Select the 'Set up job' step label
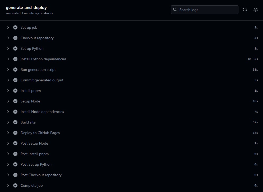263x192 pixels. pyautogui.click(x=29, y=27)
